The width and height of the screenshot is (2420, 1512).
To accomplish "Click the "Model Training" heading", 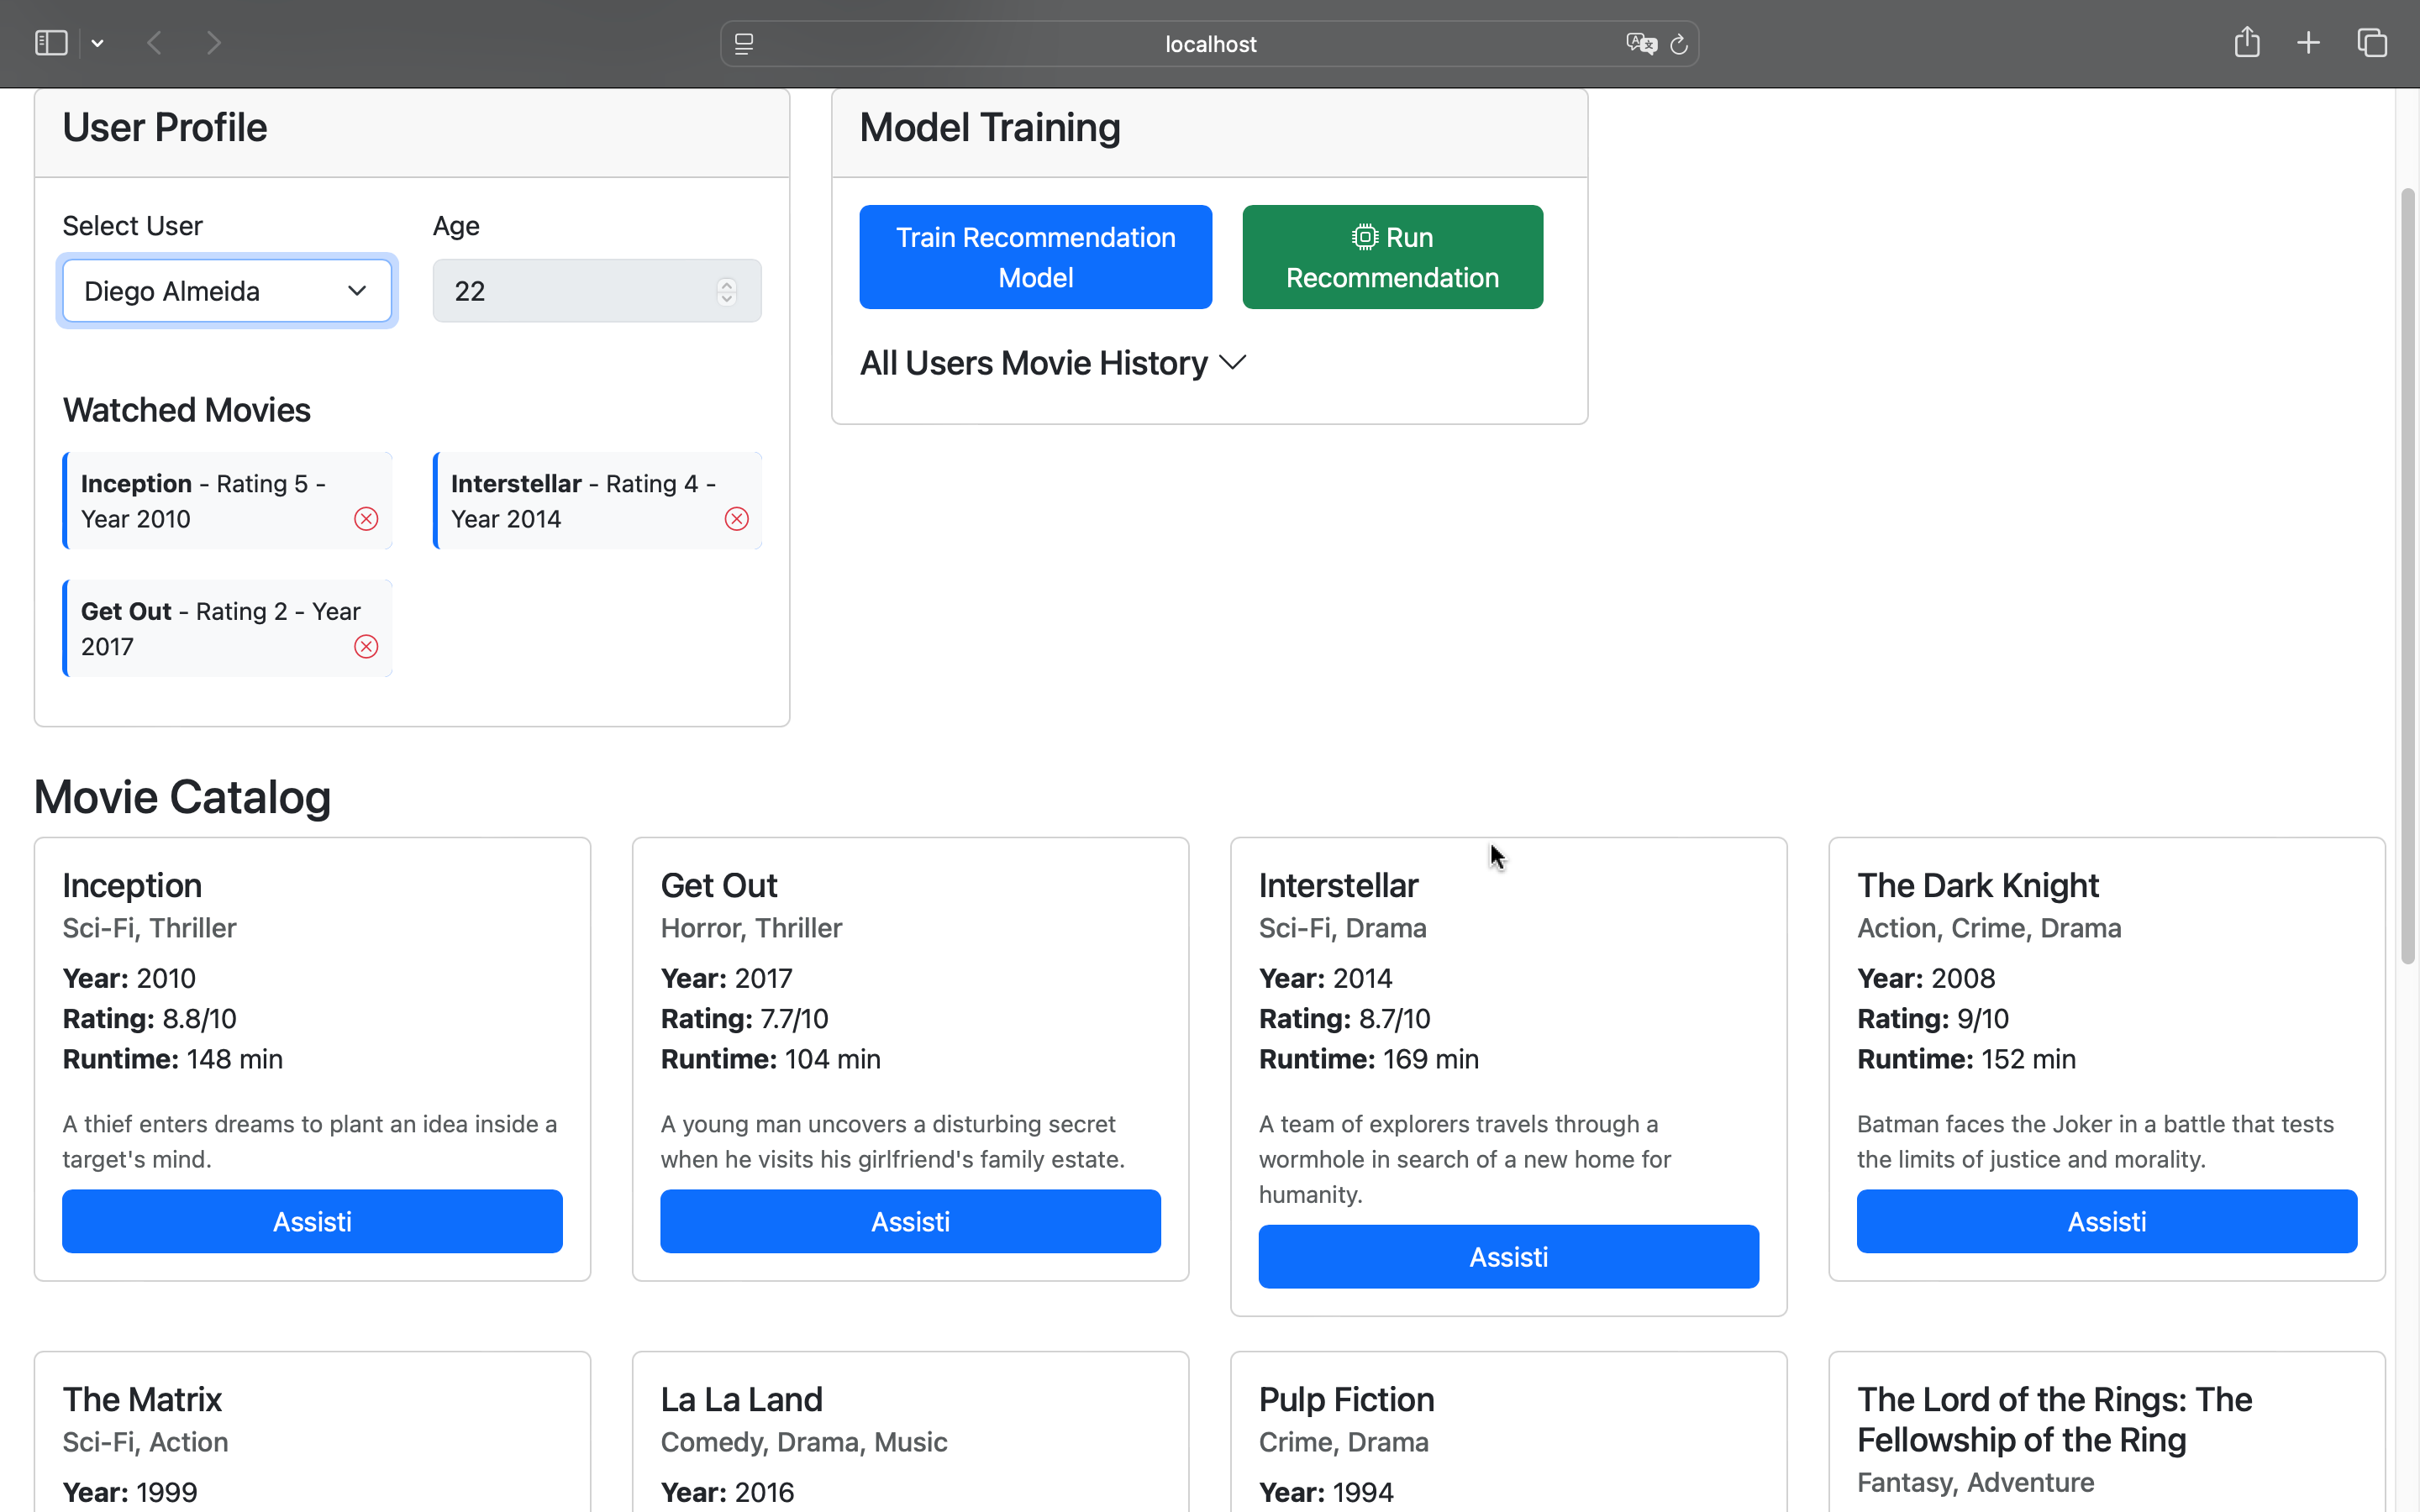I will [990, 128].
